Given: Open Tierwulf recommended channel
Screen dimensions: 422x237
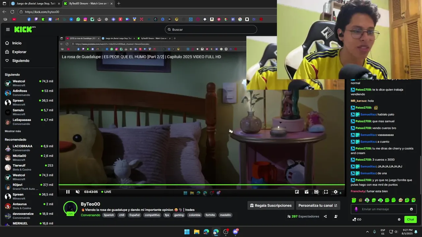Looking at the screenshot, I should point(29,168).
